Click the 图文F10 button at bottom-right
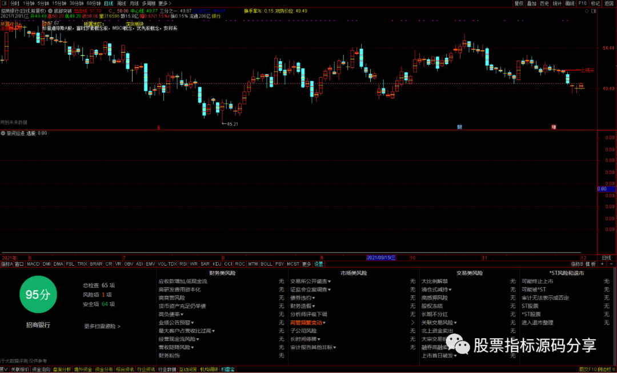617x373 pixels. (588, 370)
